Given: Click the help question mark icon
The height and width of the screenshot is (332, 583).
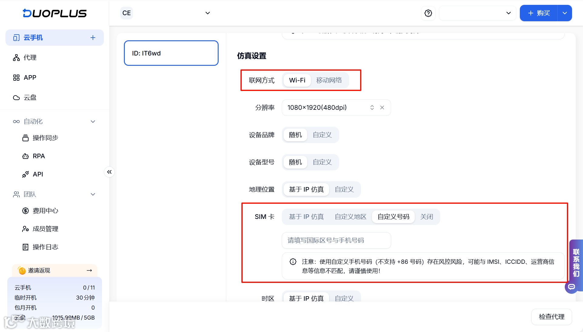Looking at the screenshot, I should (428, 13).
